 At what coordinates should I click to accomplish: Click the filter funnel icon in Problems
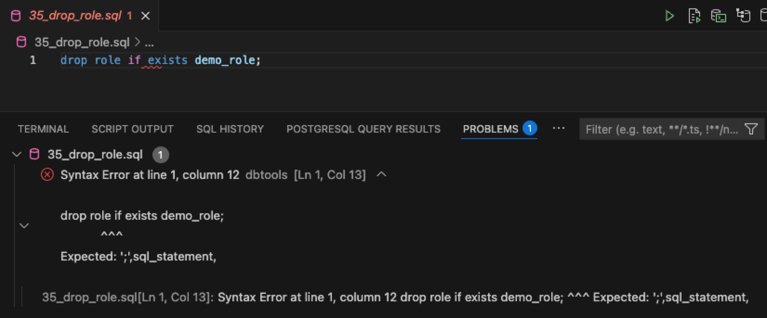point(751,129)
